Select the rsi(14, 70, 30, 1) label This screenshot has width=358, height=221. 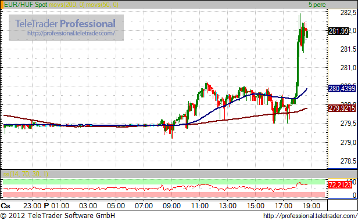point(26,174)
